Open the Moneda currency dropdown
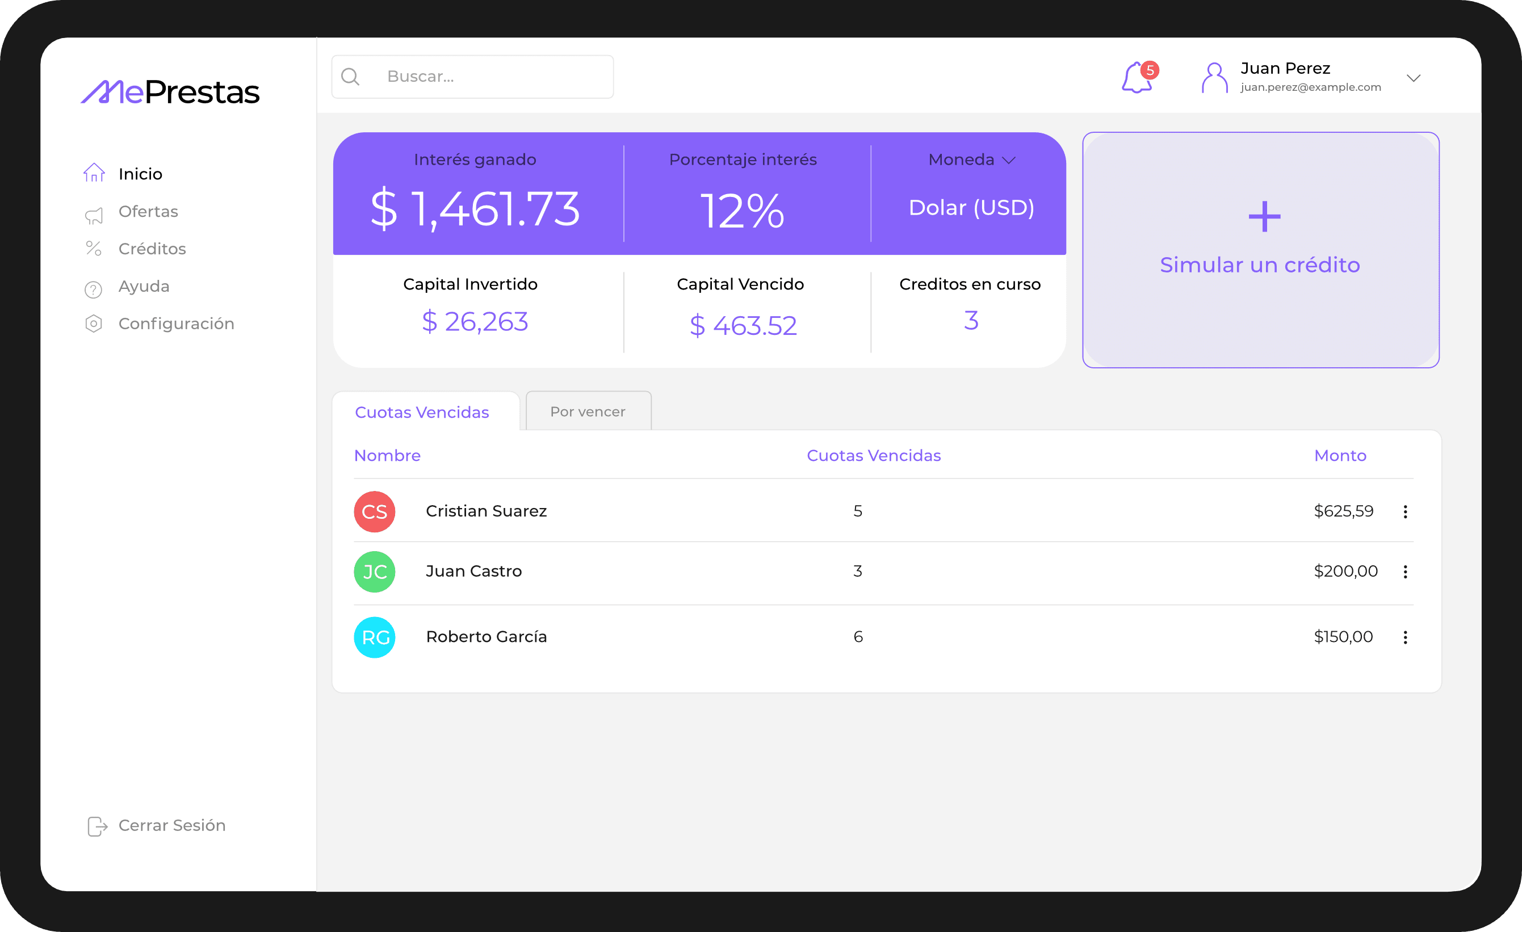 click(x=972, y=160)
